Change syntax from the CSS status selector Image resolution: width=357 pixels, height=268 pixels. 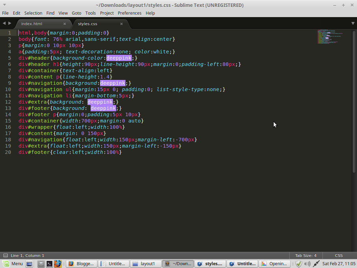(x=339, y=255)
